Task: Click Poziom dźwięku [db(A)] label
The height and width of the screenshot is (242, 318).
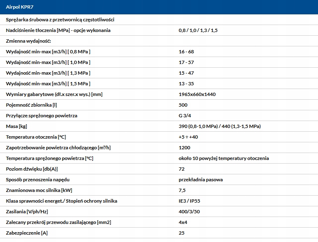Action: (x=32, y=169)
